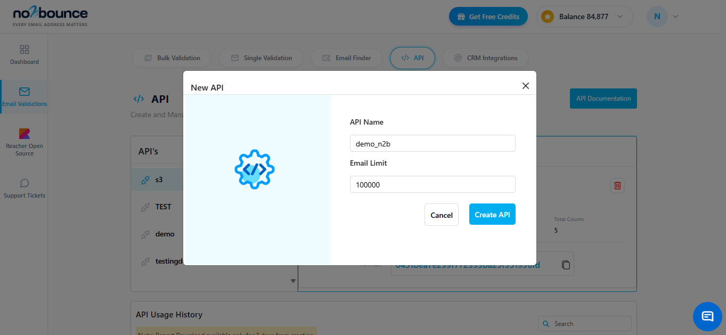Open the Dashboard from the sidebar

[x=23, y=55]
